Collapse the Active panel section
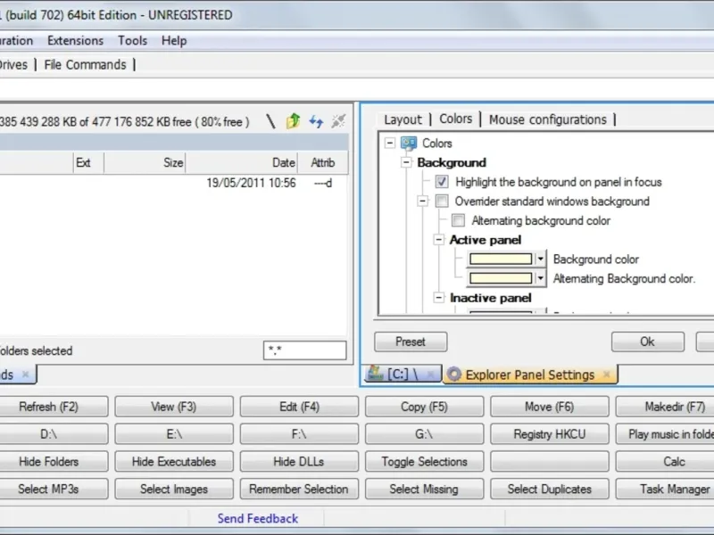Viewport: 714px width, 535px height. coord(439,240)
